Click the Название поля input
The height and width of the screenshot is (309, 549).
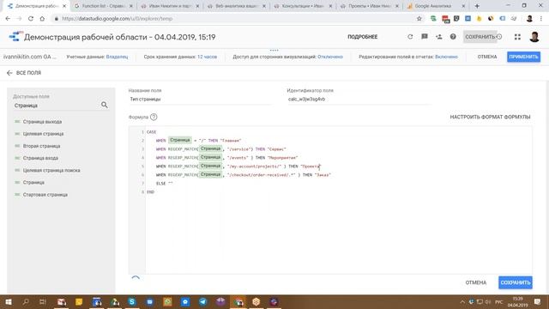[200, 100]
